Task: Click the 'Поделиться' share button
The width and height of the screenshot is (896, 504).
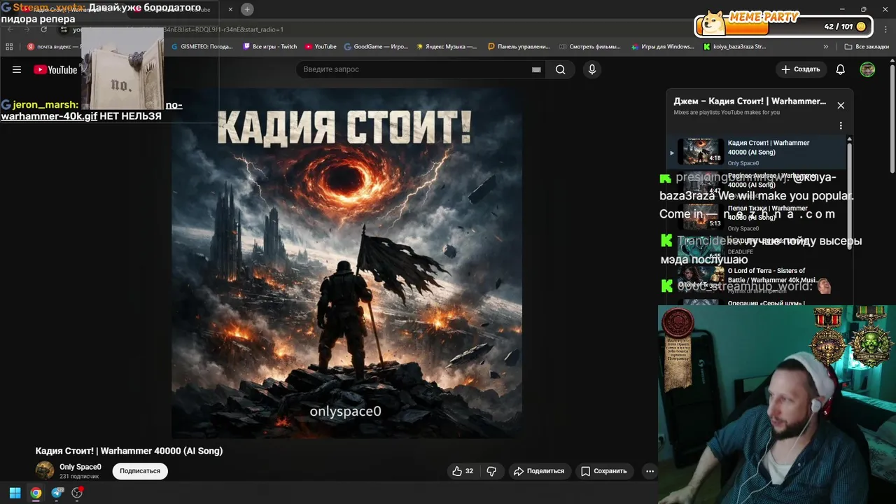Action: click(x=538, y=471)
